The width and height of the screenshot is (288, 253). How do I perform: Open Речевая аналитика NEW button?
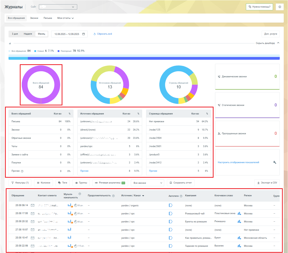pos(110,183)
